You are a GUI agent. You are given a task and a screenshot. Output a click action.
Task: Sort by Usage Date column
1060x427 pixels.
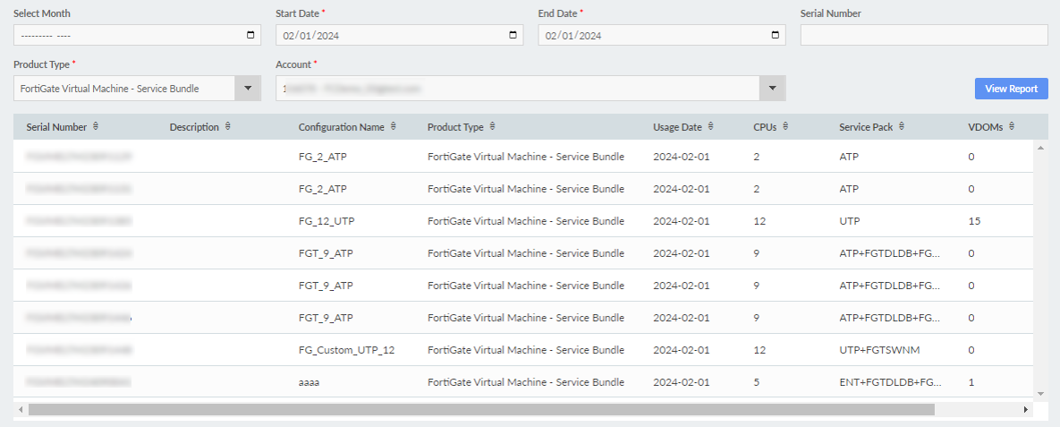tap(711, 126)
